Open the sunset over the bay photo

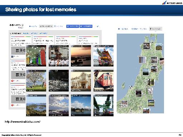(x=81, y=56)
